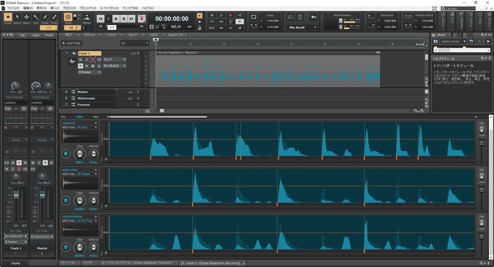This screenshot has width=494, height=267.
Task: Stop playback in the transport
Action: click(x=108, y=18)
